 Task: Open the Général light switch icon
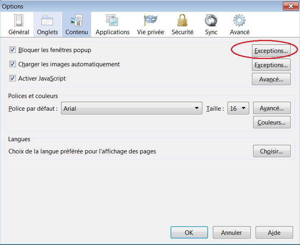pos(19,20)
